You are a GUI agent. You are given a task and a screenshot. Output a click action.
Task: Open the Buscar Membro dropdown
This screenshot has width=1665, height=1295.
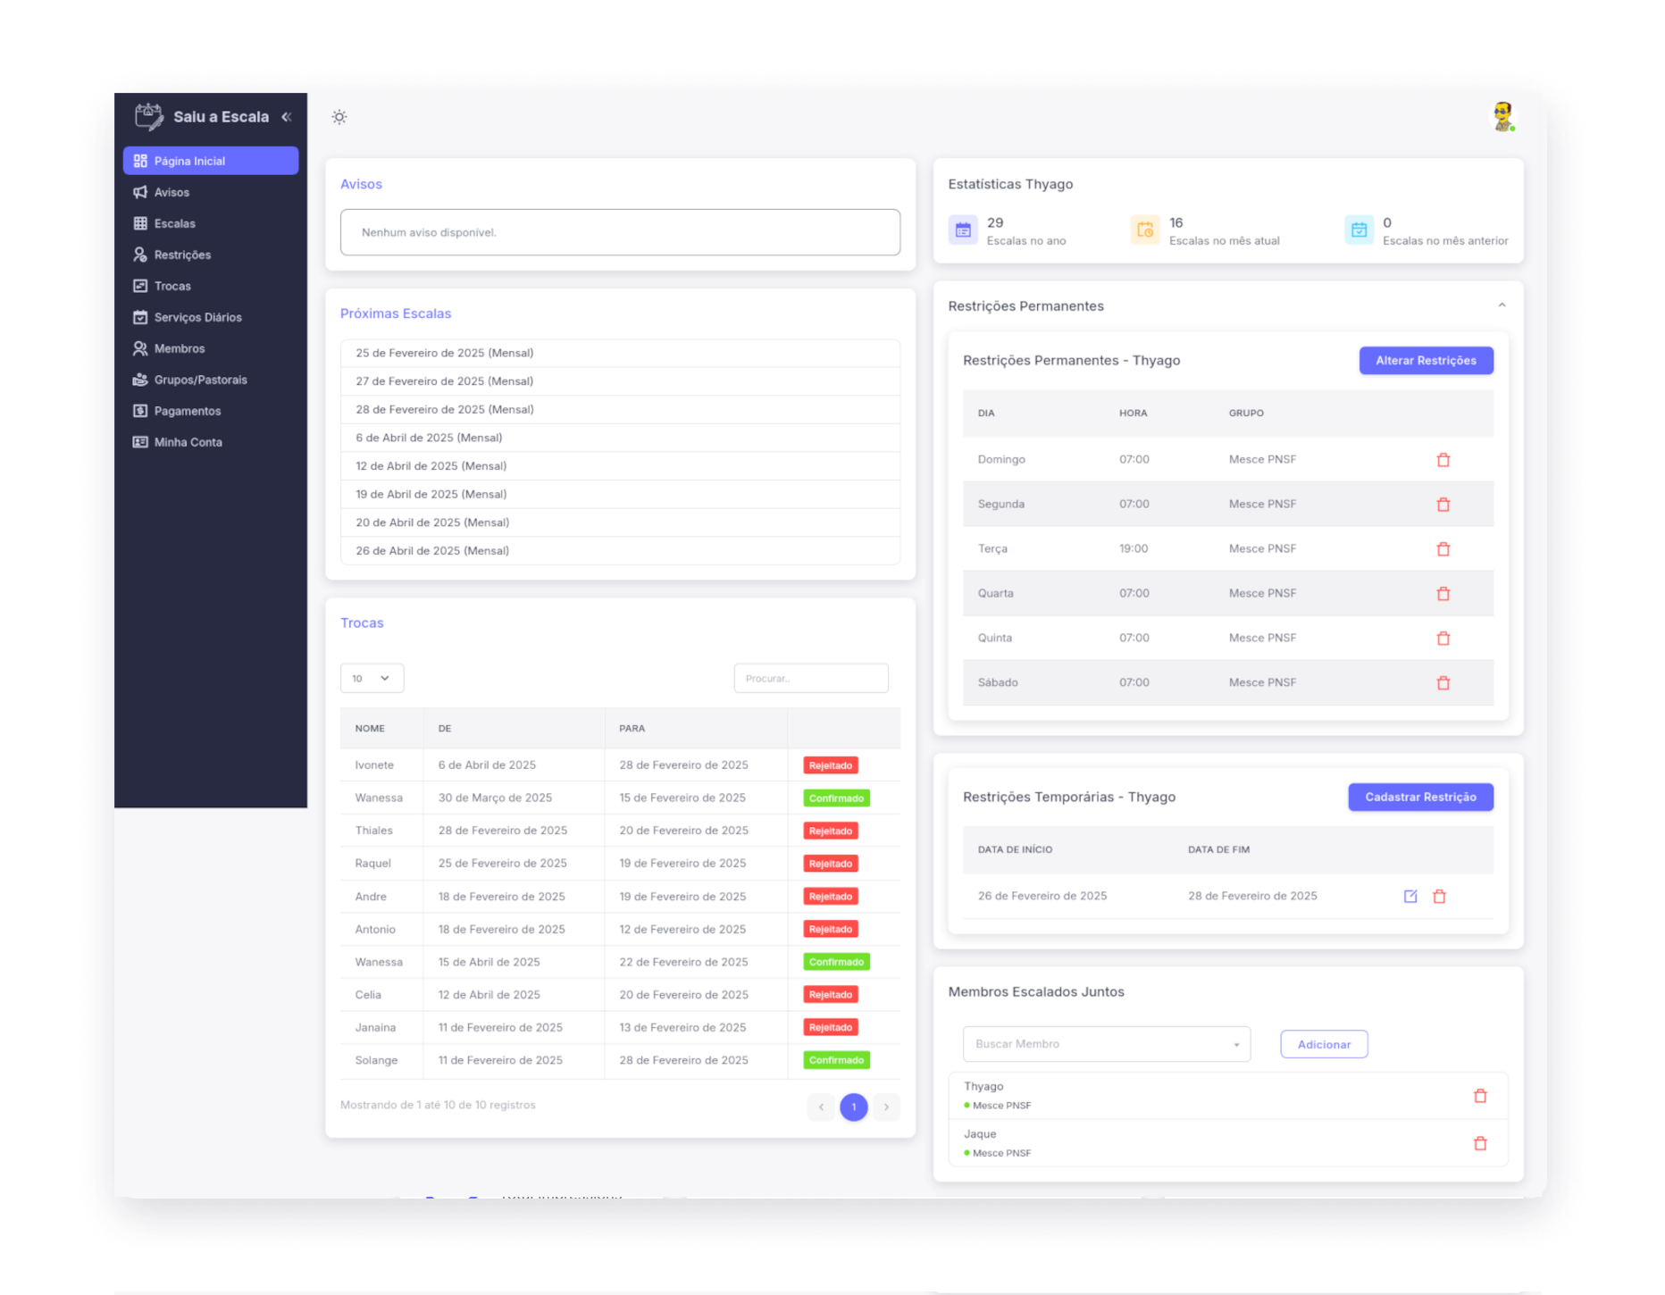pyautogui.click(x=1106, y=1043)
